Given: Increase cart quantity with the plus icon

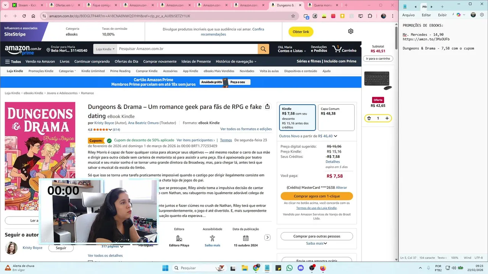Looking at the screenshot, I should [x=387, y=118].
